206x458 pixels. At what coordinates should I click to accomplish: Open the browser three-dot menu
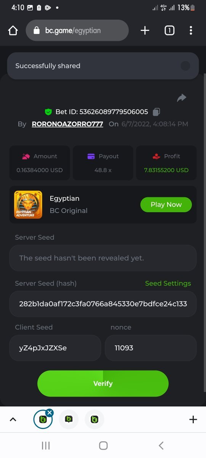point(191,31)
